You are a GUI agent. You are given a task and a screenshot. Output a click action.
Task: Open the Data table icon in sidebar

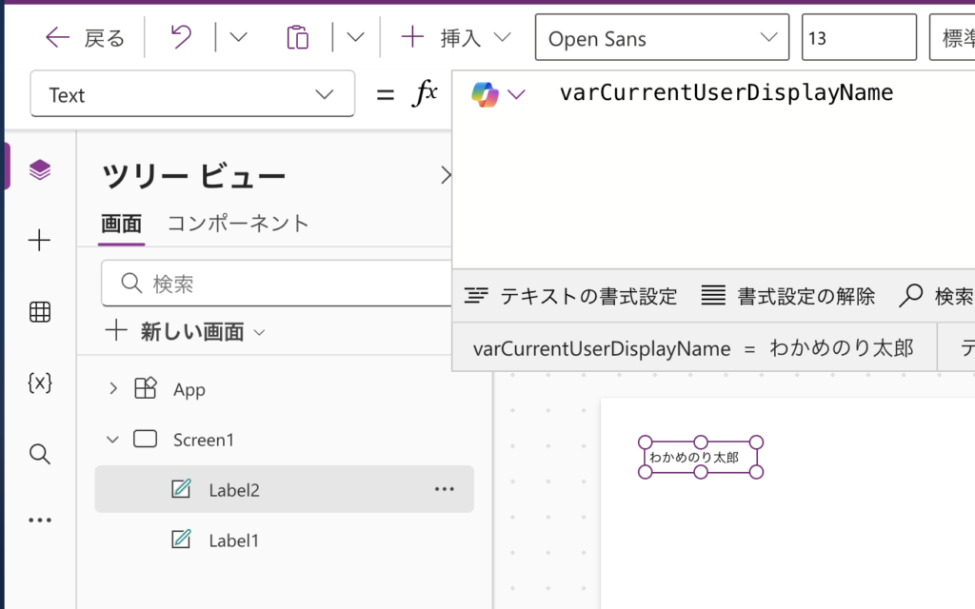(x=39, y=312)
